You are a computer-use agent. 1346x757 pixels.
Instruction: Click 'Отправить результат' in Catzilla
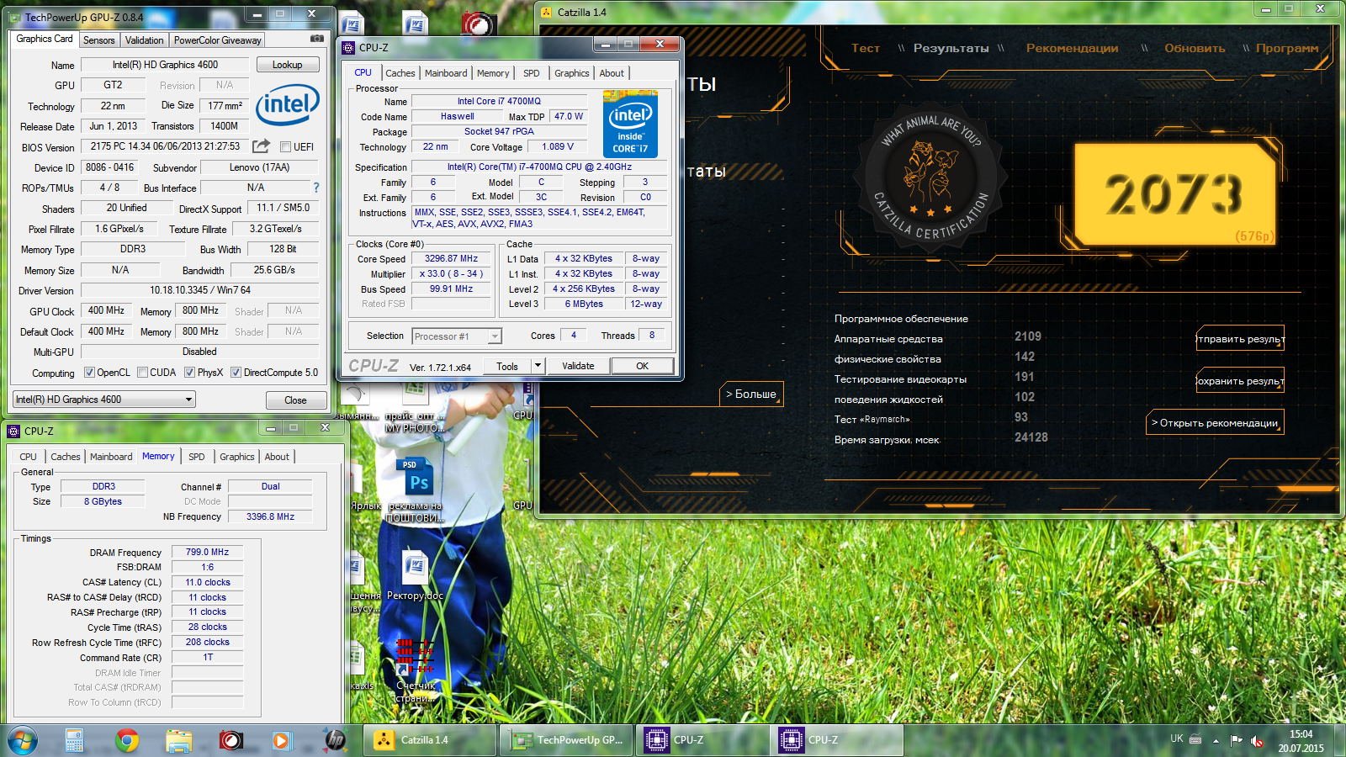(x=1241, y=339)
